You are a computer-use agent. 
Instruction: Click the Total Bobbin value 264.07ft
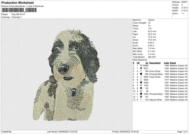pos(152,57)
